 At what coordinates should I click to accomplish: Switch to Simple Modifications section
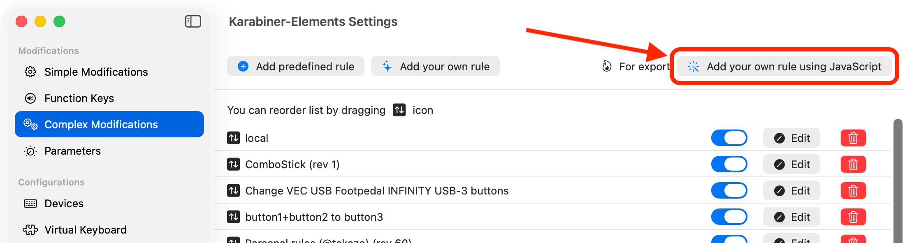[96, 72]
